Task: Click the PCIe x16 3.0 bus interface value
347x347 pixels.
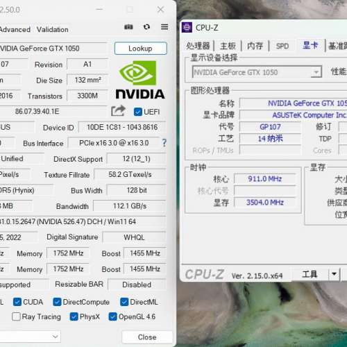Action: pyautogui.click(x=114, y=143)
